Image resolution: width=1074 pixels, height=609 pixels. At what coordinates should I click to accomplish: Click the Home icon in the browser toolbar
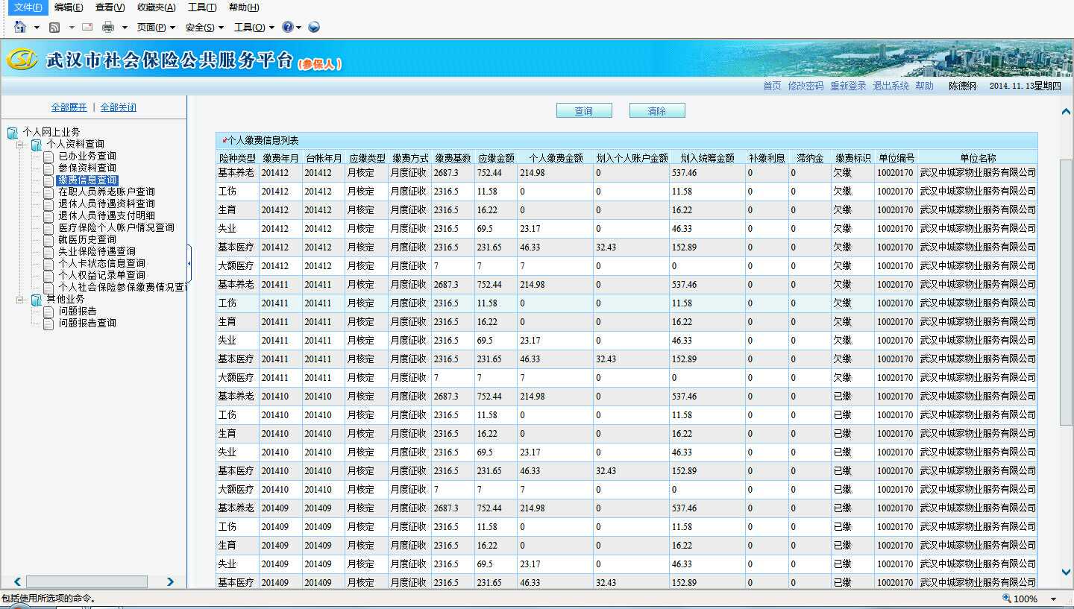(x=20, y=28)
